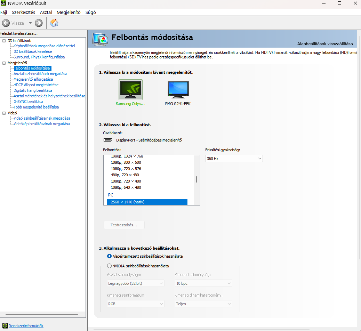This screenshot has width=361, height=331.
Task: Click the Rendszerinformációk link
Action: click(26, 326)
